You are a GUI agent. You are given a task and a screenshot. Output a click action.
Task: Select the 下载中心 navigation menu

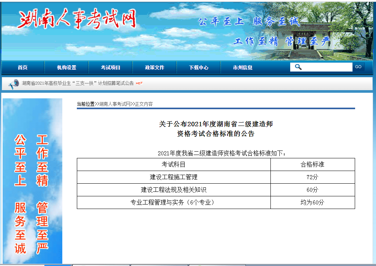point(198,67)
